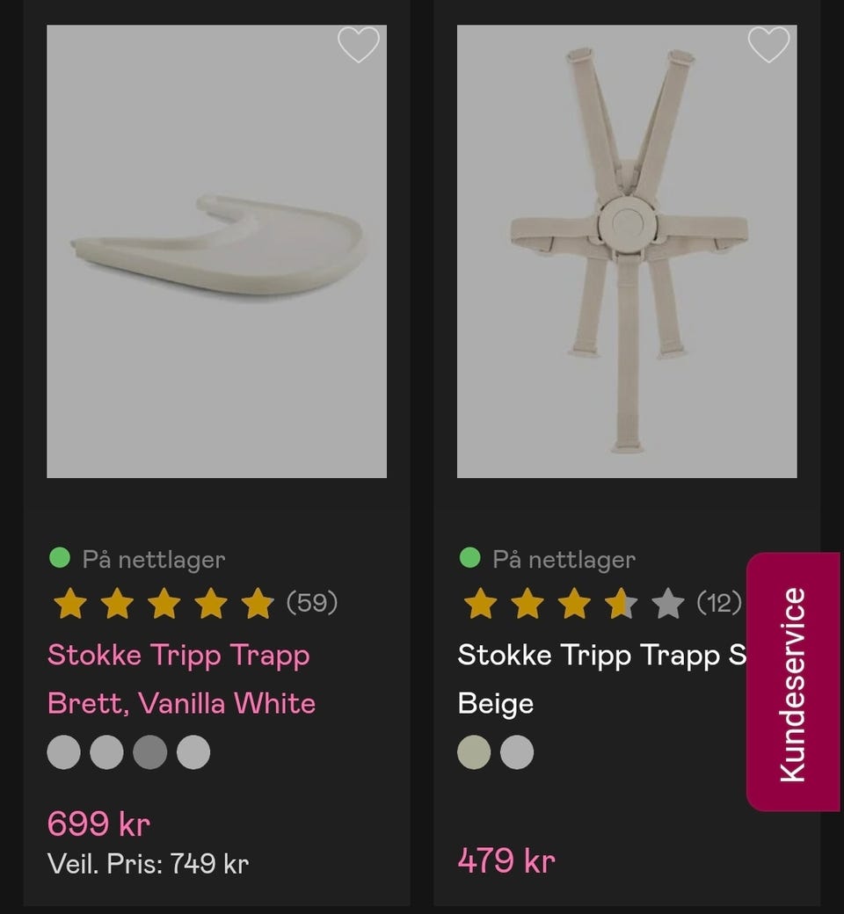Favorite the Vanilla White tray with heart icon
The height and width of the screenshot is (914, 844).
[359, 45]
